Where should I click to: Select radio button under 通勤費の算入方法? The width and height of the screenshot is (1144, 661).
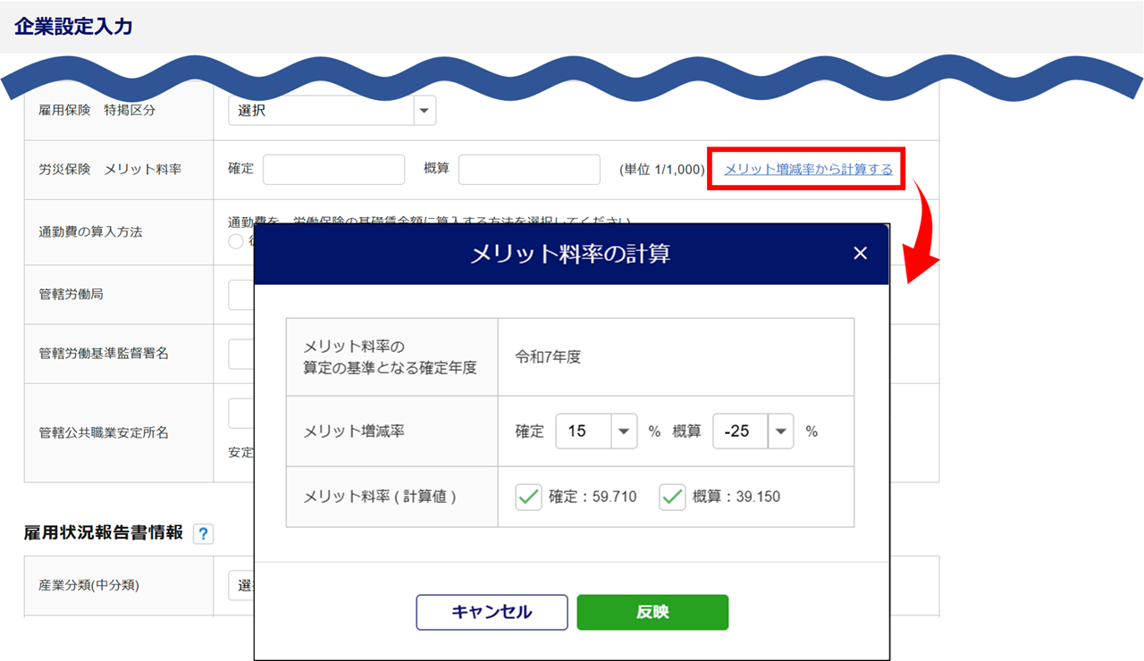[x=236, y=241]
